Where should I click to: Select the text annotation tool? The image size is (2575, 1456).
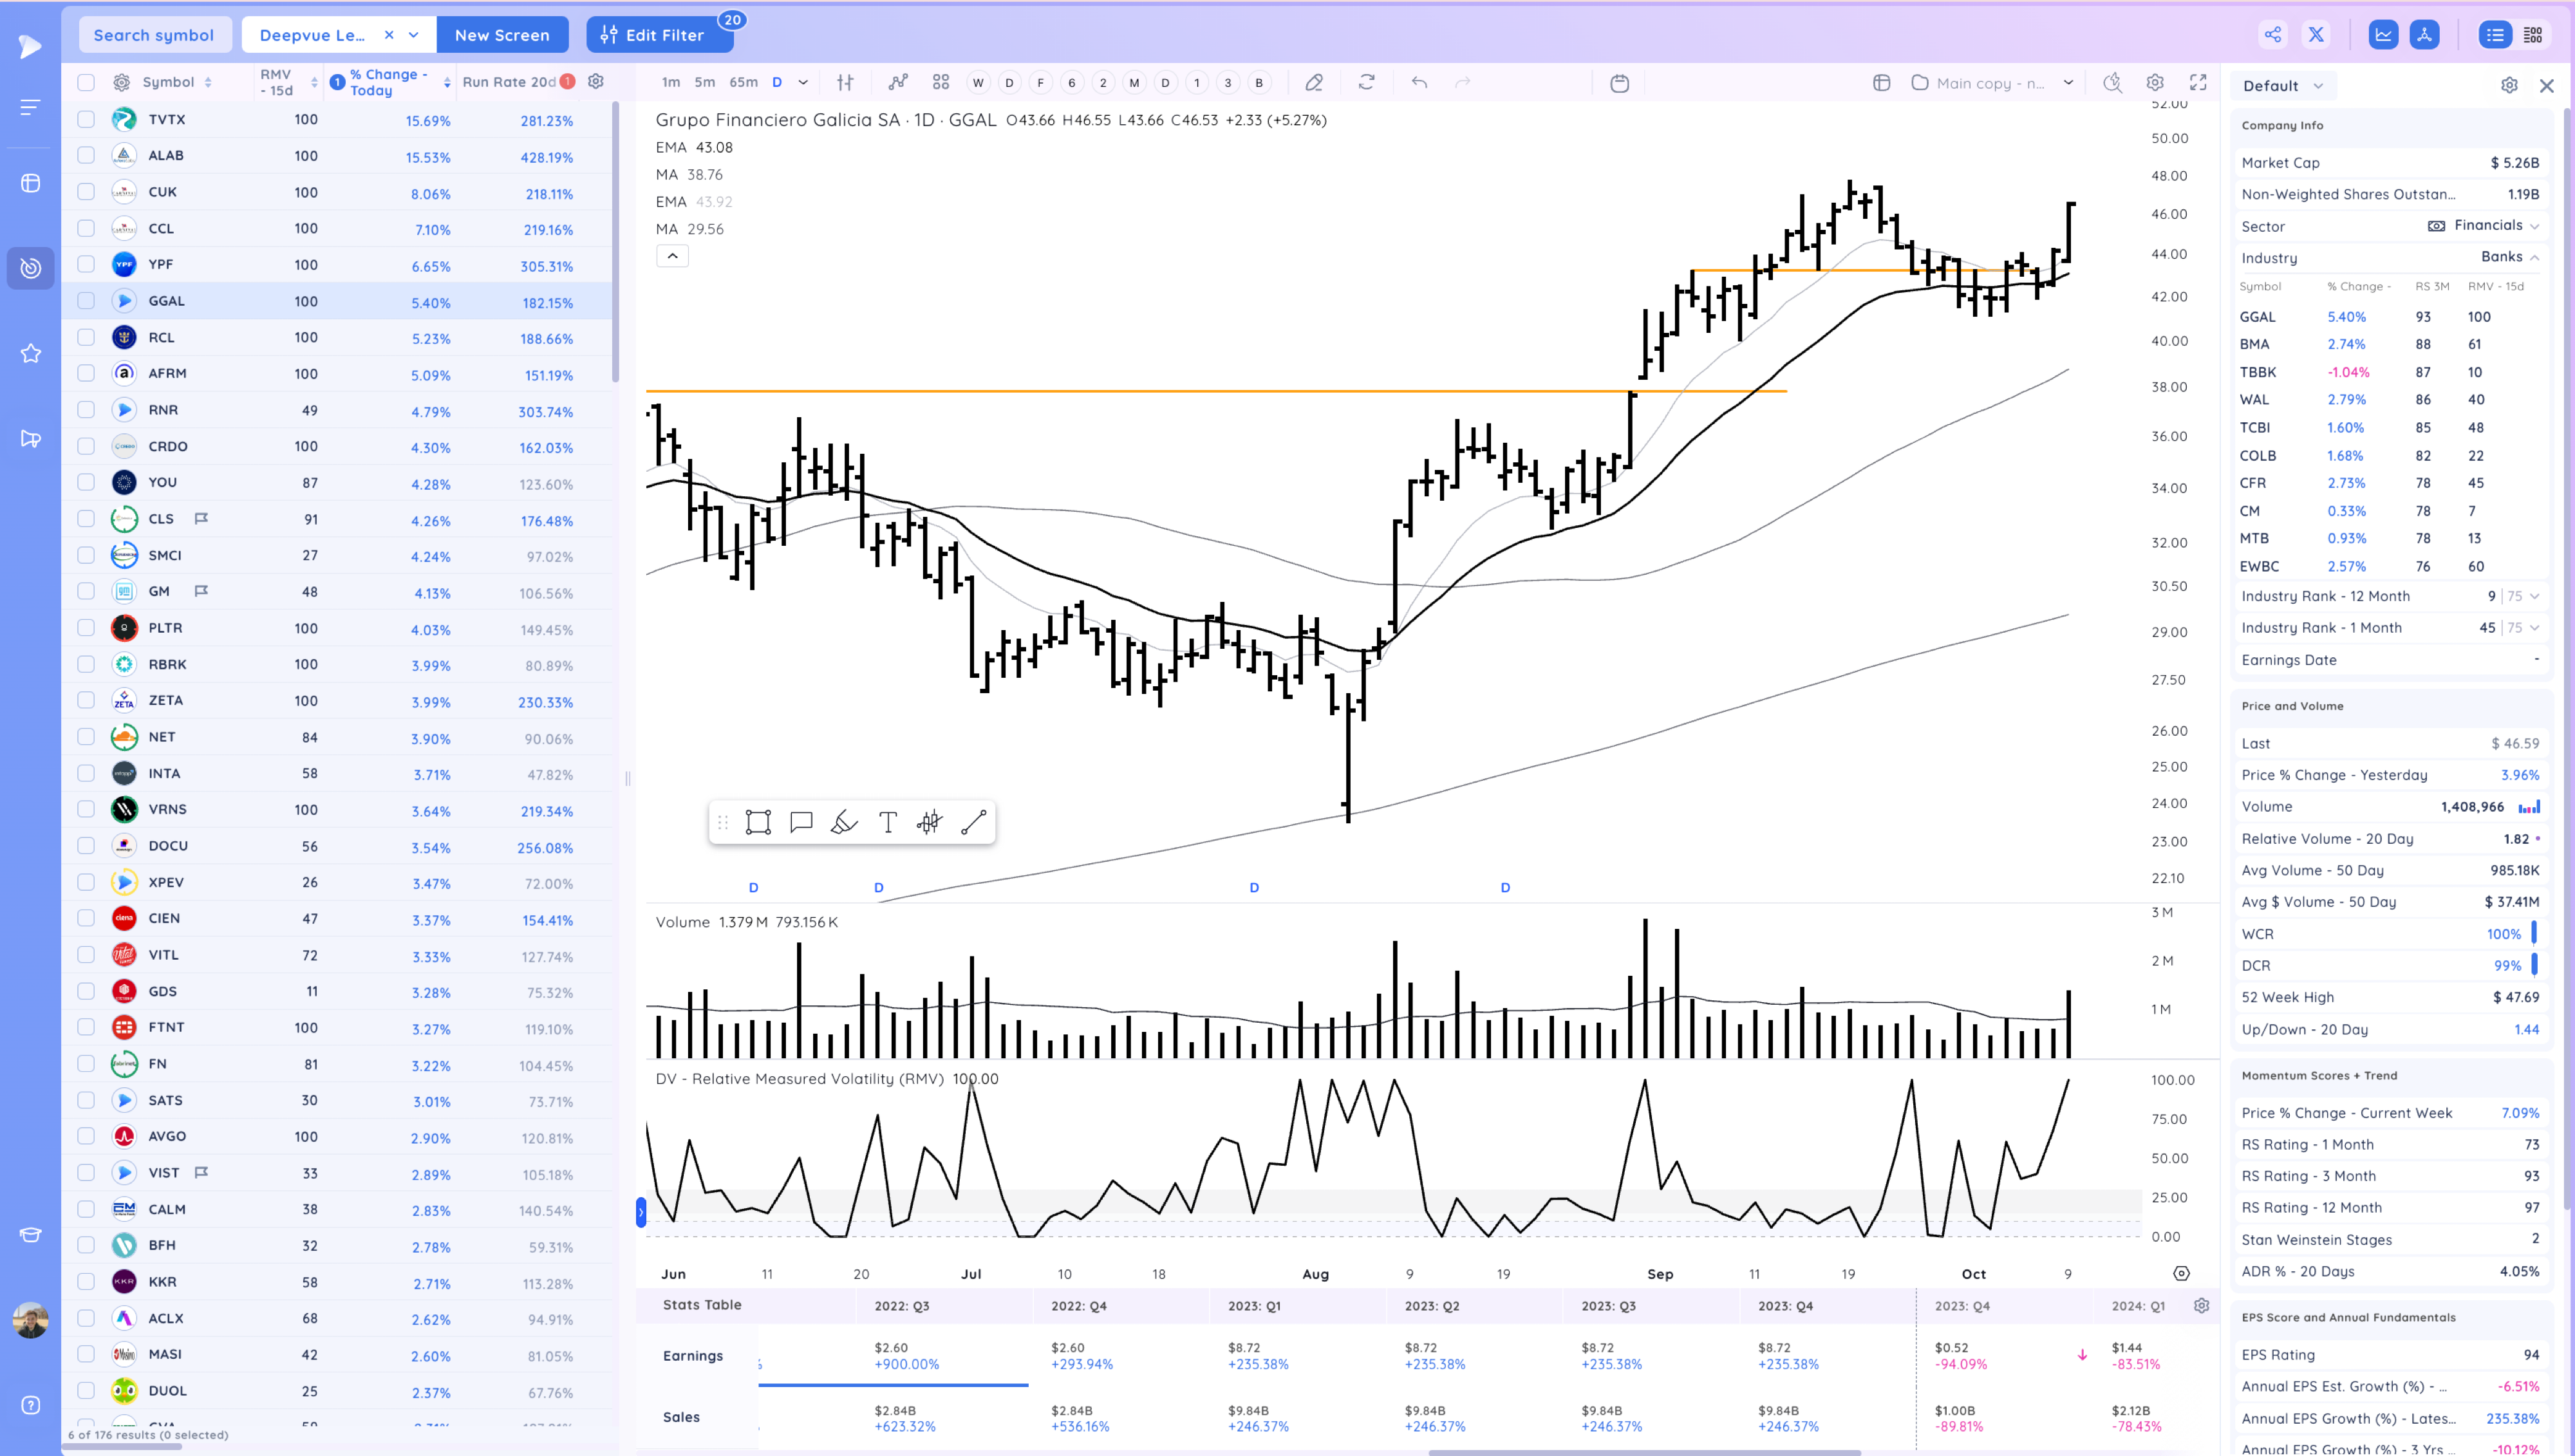click(x=887, y=822)
